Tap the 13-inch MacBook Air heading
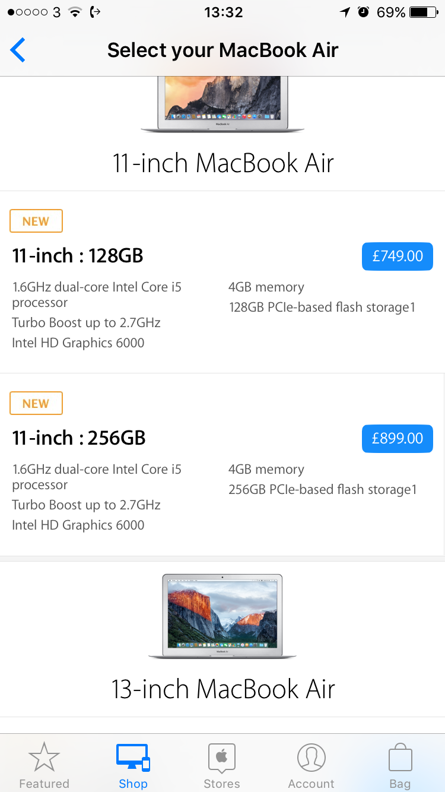The width and height of the screenshot is (445, 792). point(223,689)
